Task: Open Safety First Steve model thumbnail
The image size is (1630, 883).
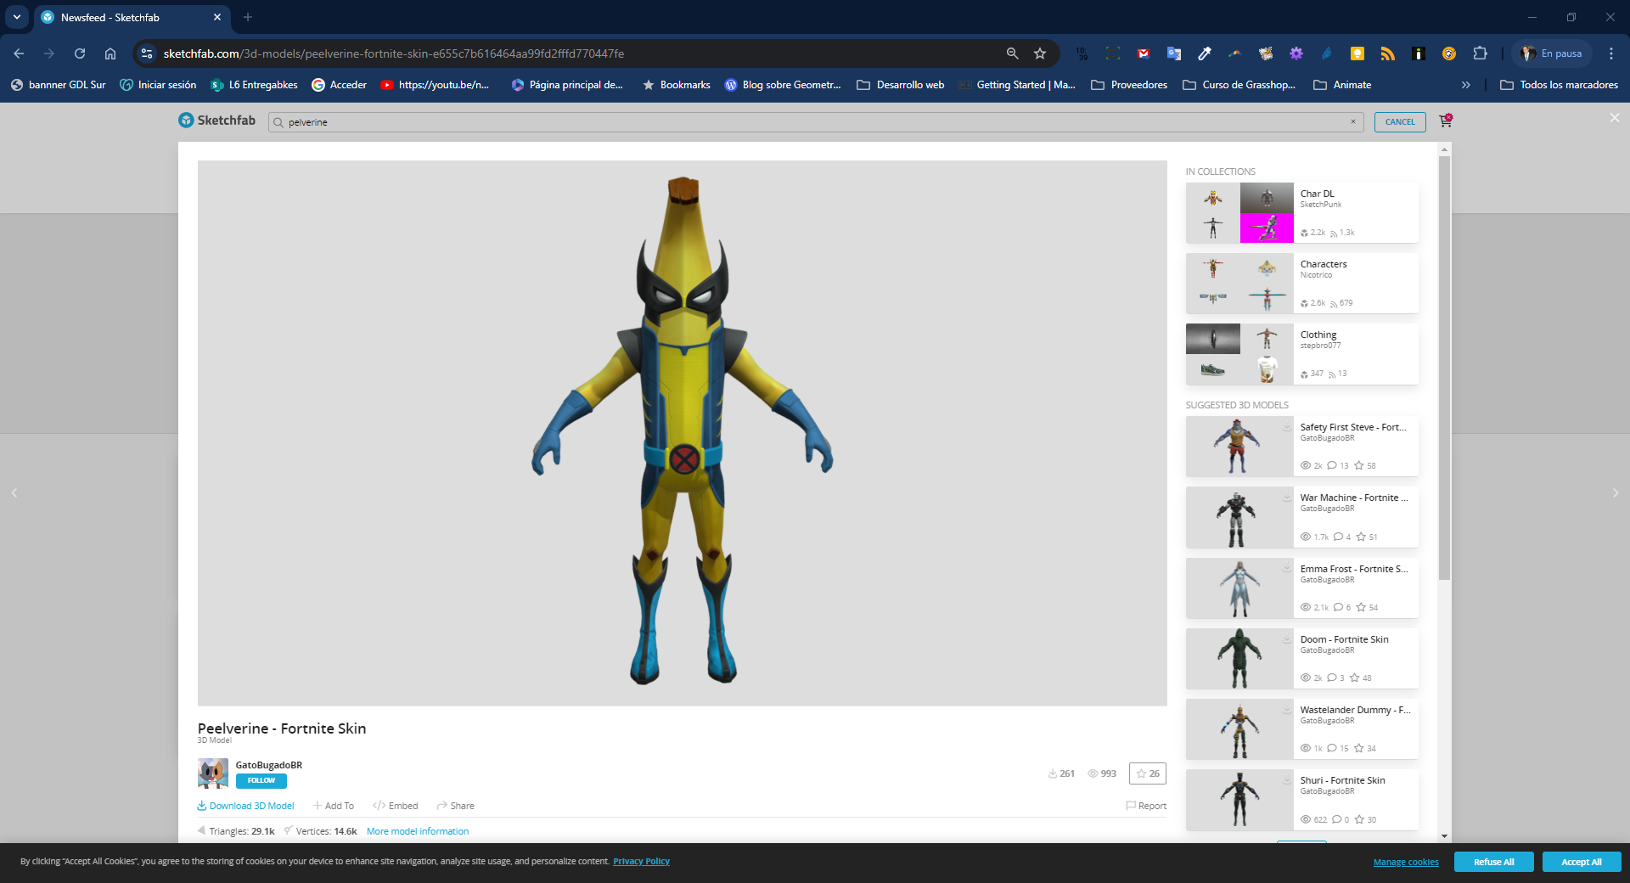Action: point(1239,447)
